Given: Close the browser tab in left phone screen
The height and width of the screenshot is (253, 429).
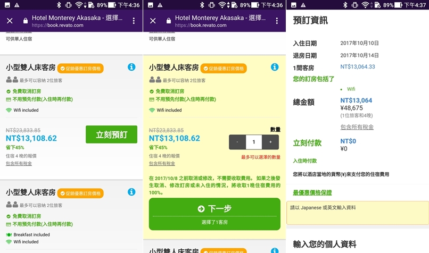Looking at the screenshot, I should [x=10, y=21].
